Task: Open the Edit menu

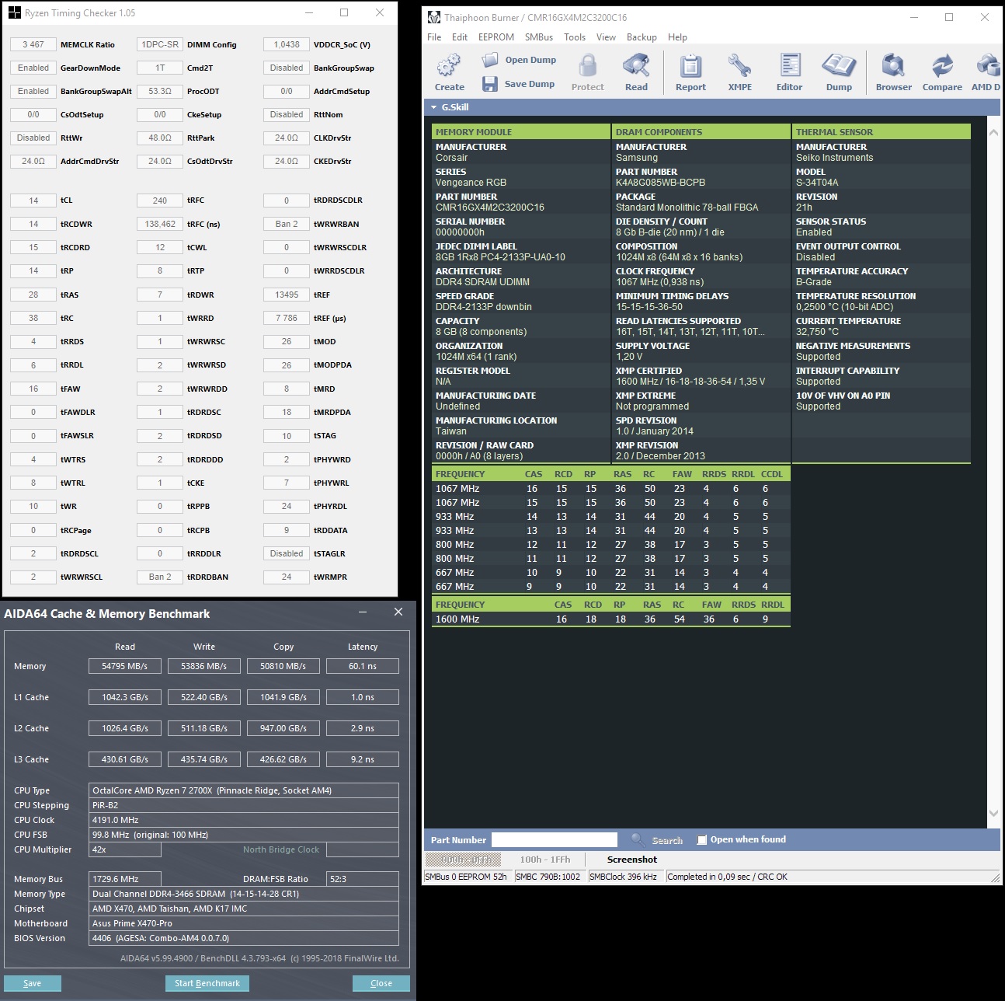Action: (x=460, y=37)
